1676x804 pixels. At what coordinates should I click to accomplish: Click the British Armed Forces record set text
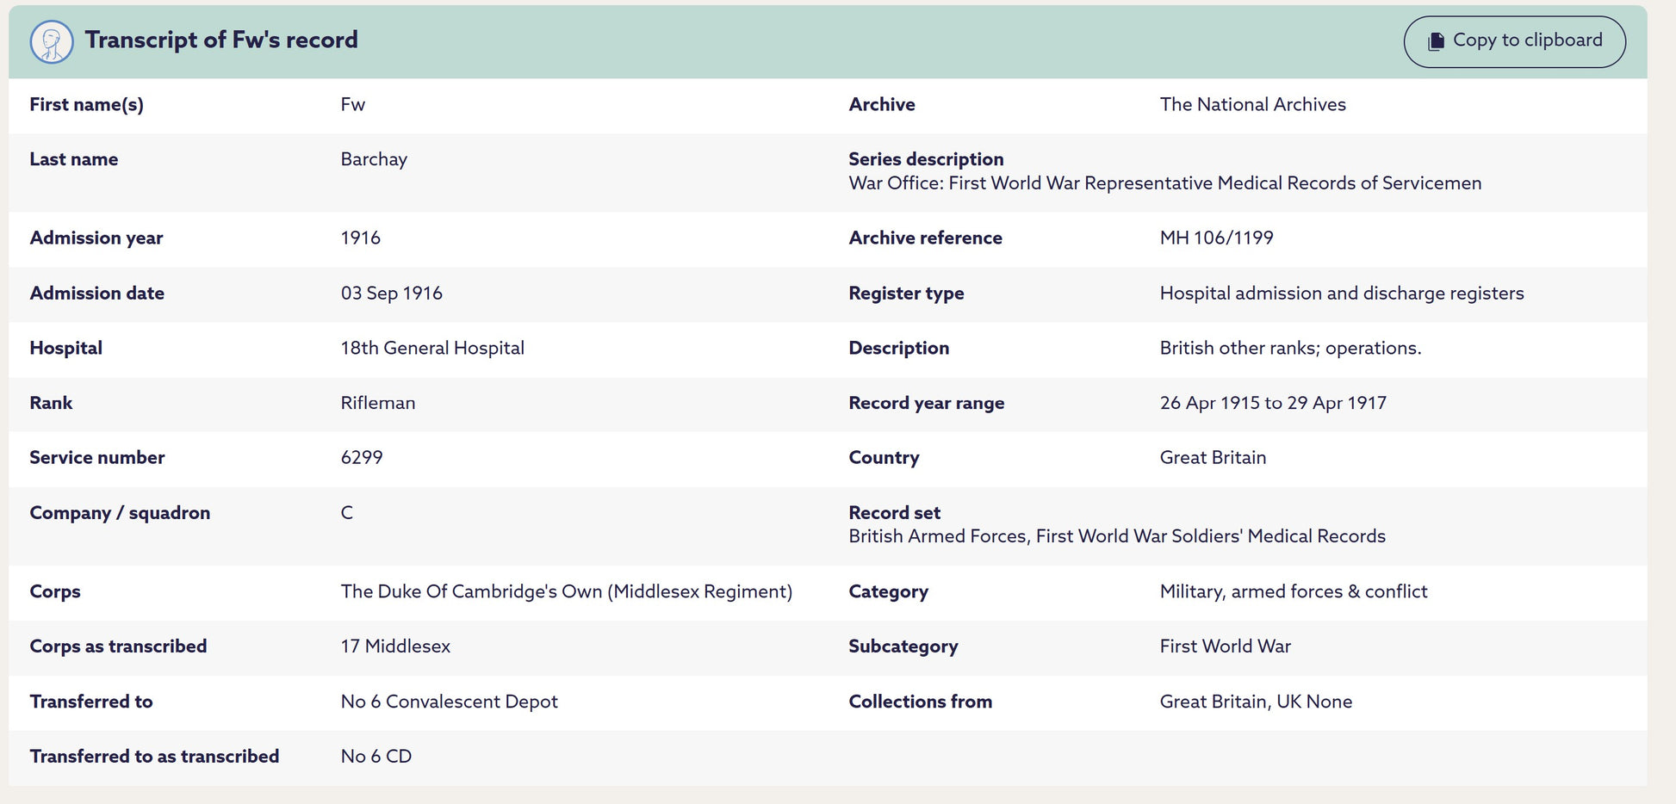click(1117, 536)
